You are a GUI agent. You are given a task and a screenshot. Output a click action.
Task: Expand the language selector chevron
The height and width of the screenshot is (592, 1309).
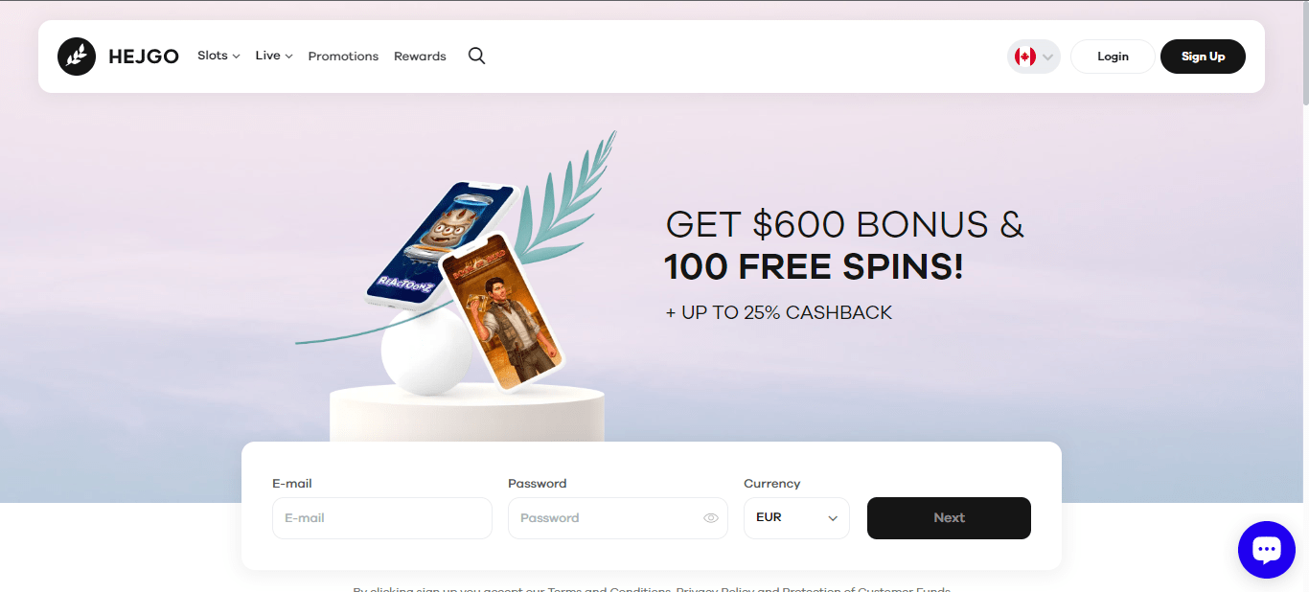[x=1048, y=57]
